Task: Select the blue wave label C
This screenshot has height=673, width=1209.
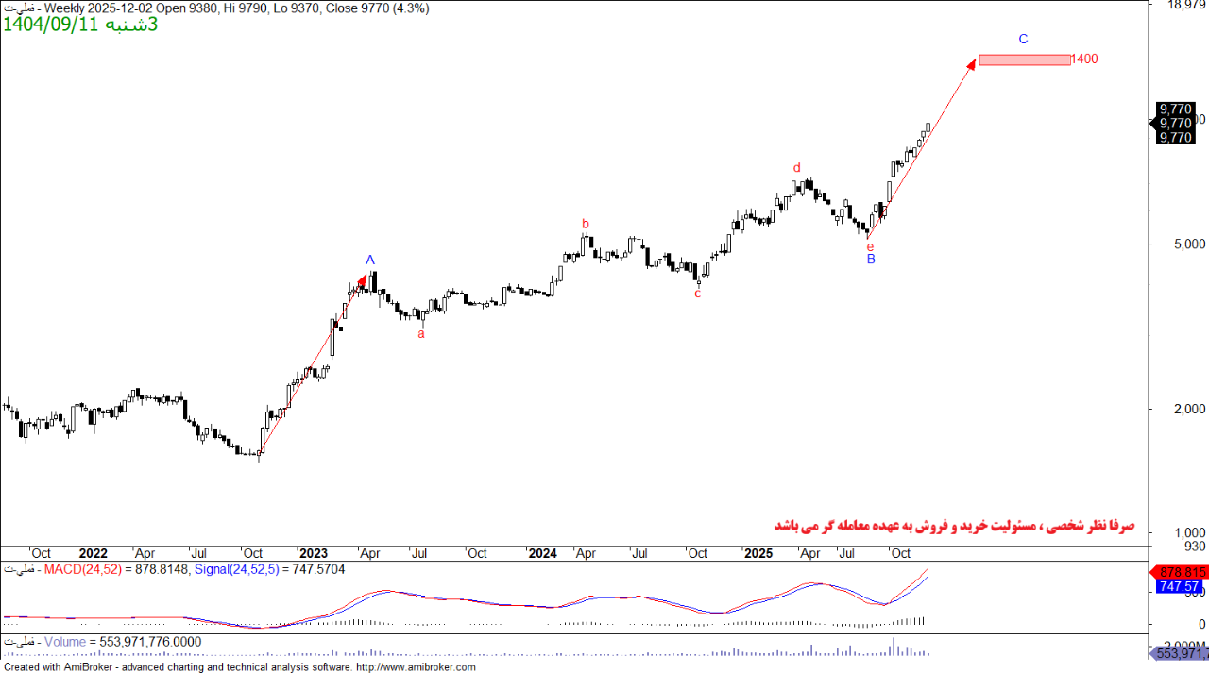Action: pos(1023,40)
